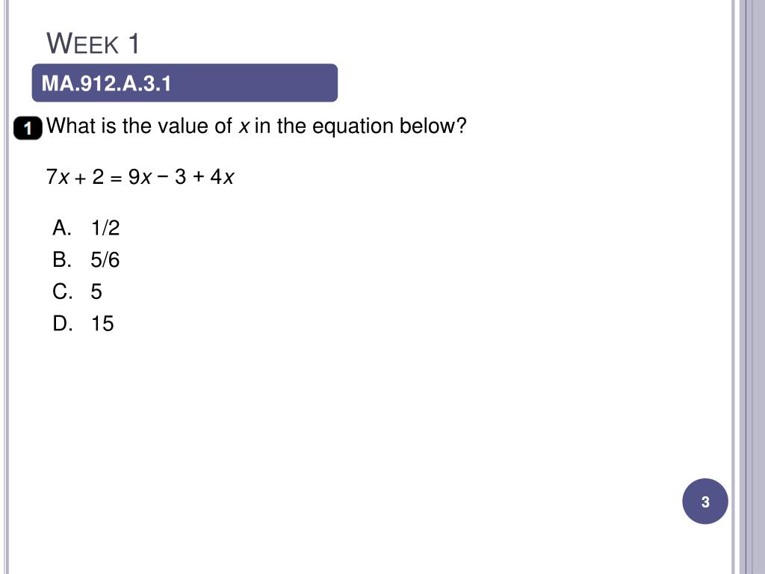Click the Week 1 slide title
Image resolution: width=765 pixels, height=574 pixels.
pyautogui.click(x=93, y=43)
